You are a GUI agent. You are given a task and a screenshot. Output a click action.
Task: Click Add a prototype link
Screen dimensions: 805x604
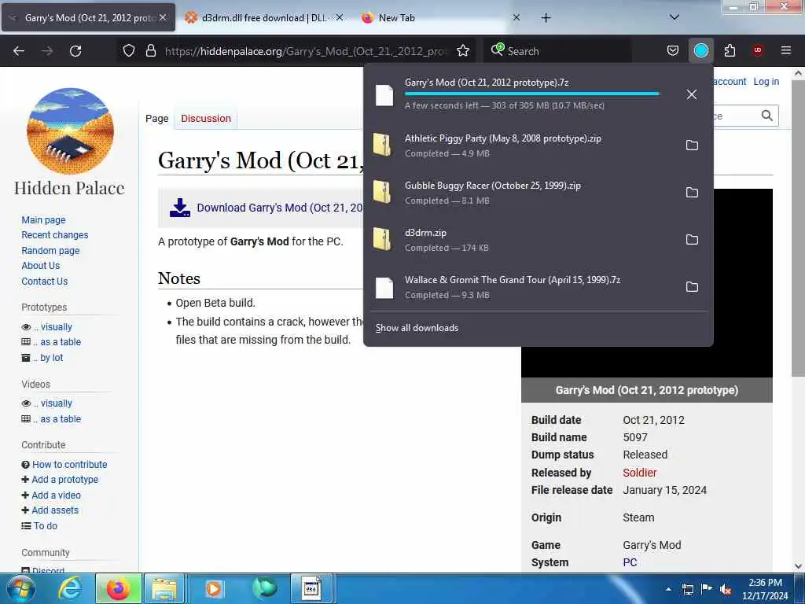(x=64, y=480)
